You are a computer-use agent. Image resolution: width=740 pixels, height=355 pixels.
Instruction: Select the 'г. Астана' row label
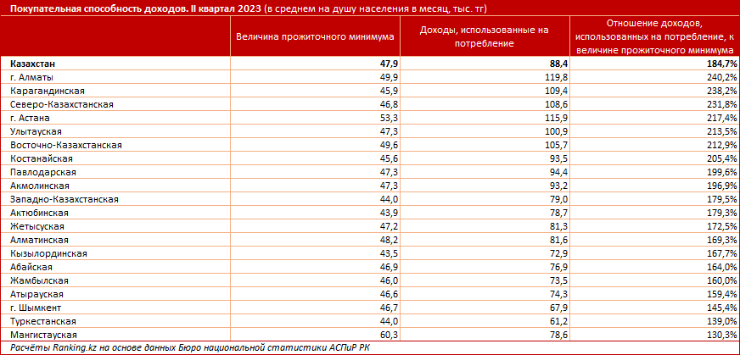[x=31, y=118]
